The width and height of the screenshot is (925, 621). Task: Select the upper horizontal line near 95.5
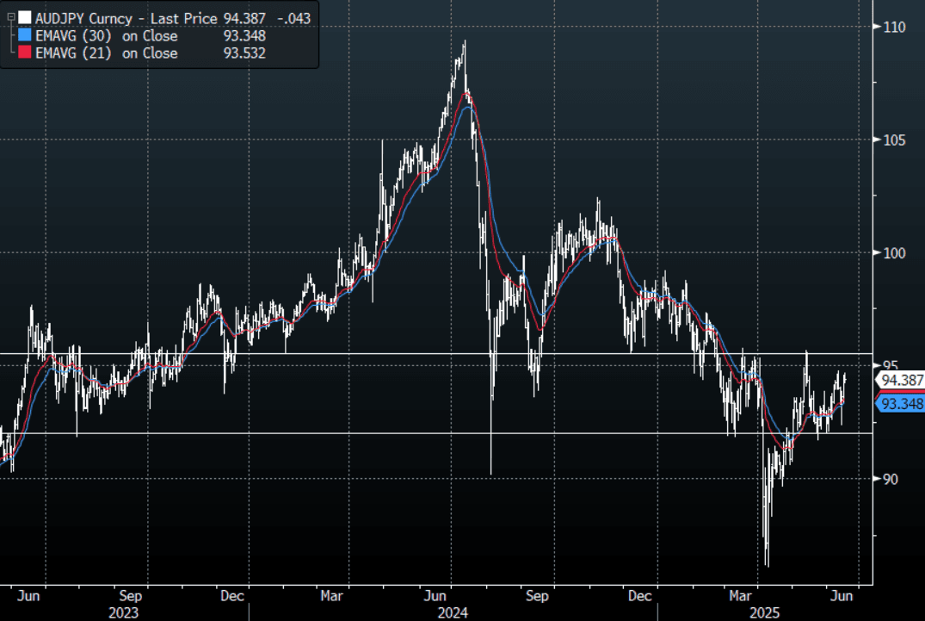(430, 353)
